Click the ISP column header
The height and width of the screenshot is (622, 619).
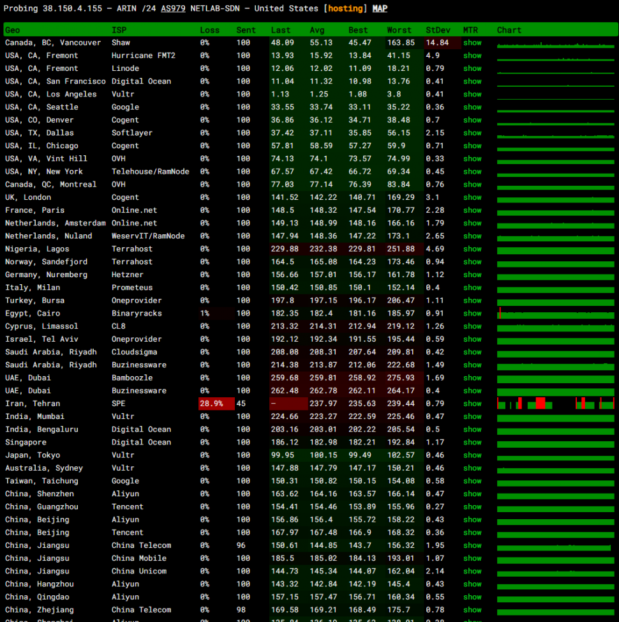(119, 30)
